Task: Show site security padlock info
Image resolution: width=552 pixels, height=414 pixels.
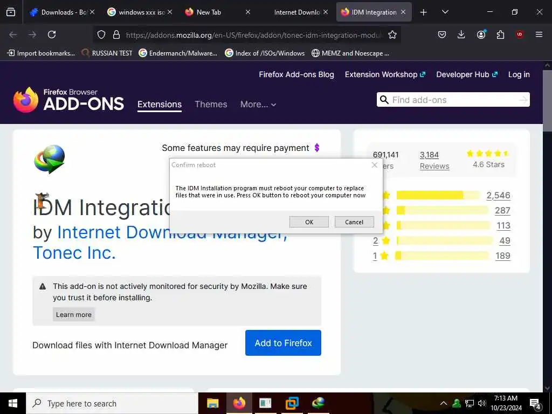Action: tap(116, 34)
